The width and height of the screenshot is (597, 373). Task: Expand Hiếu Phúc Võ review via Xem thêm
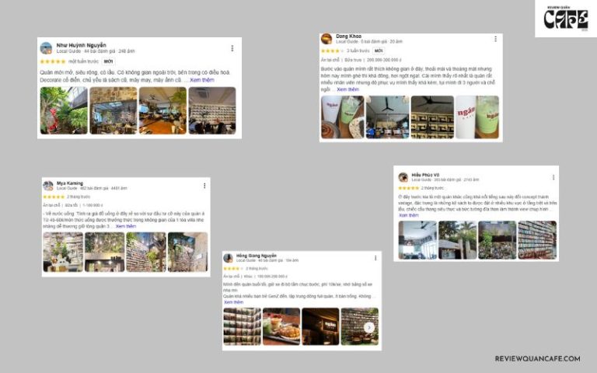tap(409, 215)
